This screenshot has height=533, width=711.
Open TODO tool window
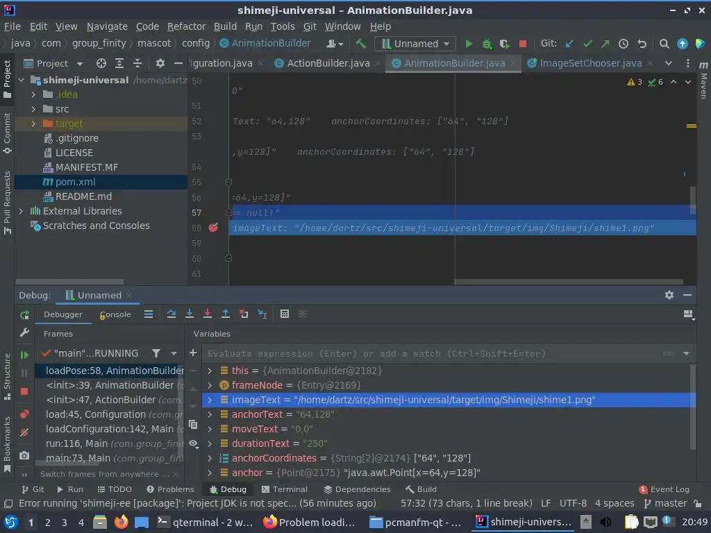click(x=115, y=489)
